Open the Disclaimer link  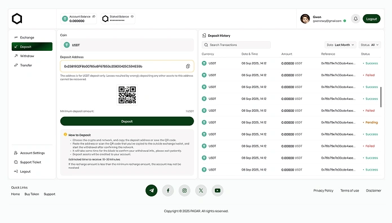pos(373,190)
